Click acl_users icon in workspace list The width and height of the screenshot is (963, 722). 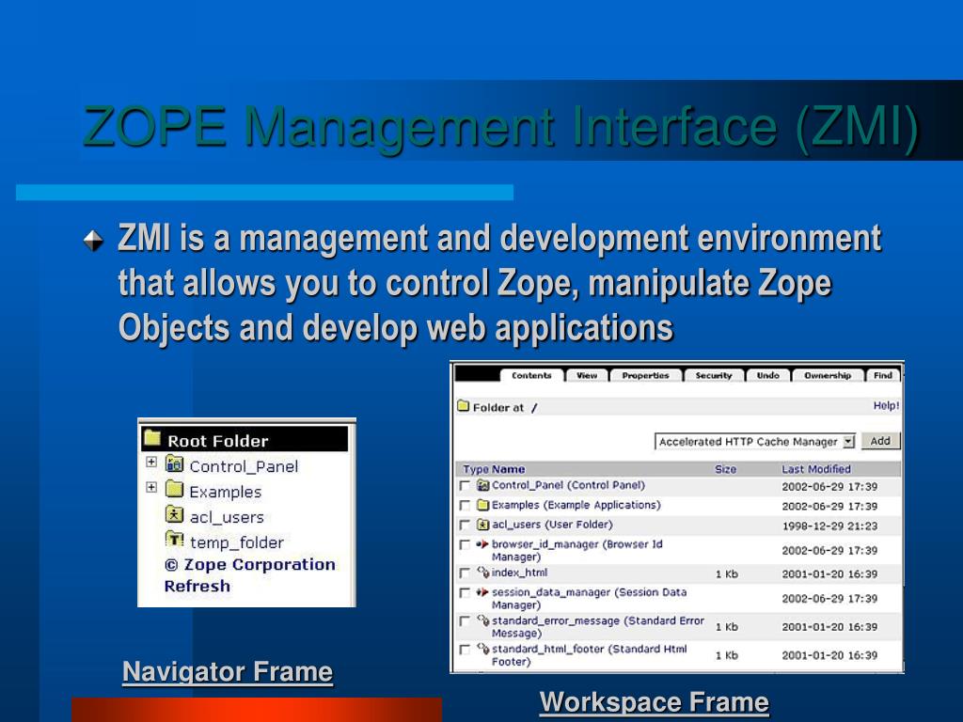click(x=482, y=525)
